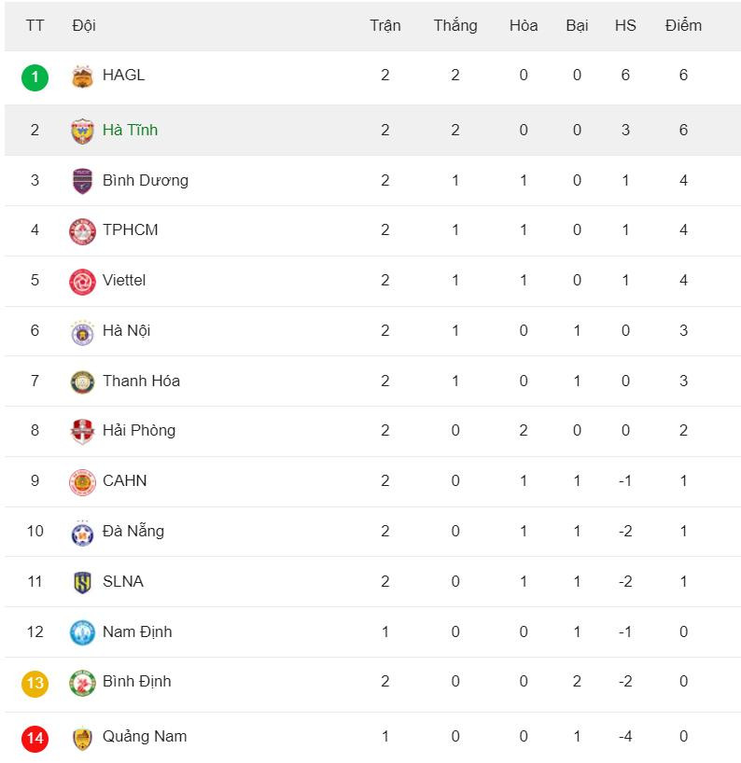Select the Đà Nẵng team name

click(133, 531)
